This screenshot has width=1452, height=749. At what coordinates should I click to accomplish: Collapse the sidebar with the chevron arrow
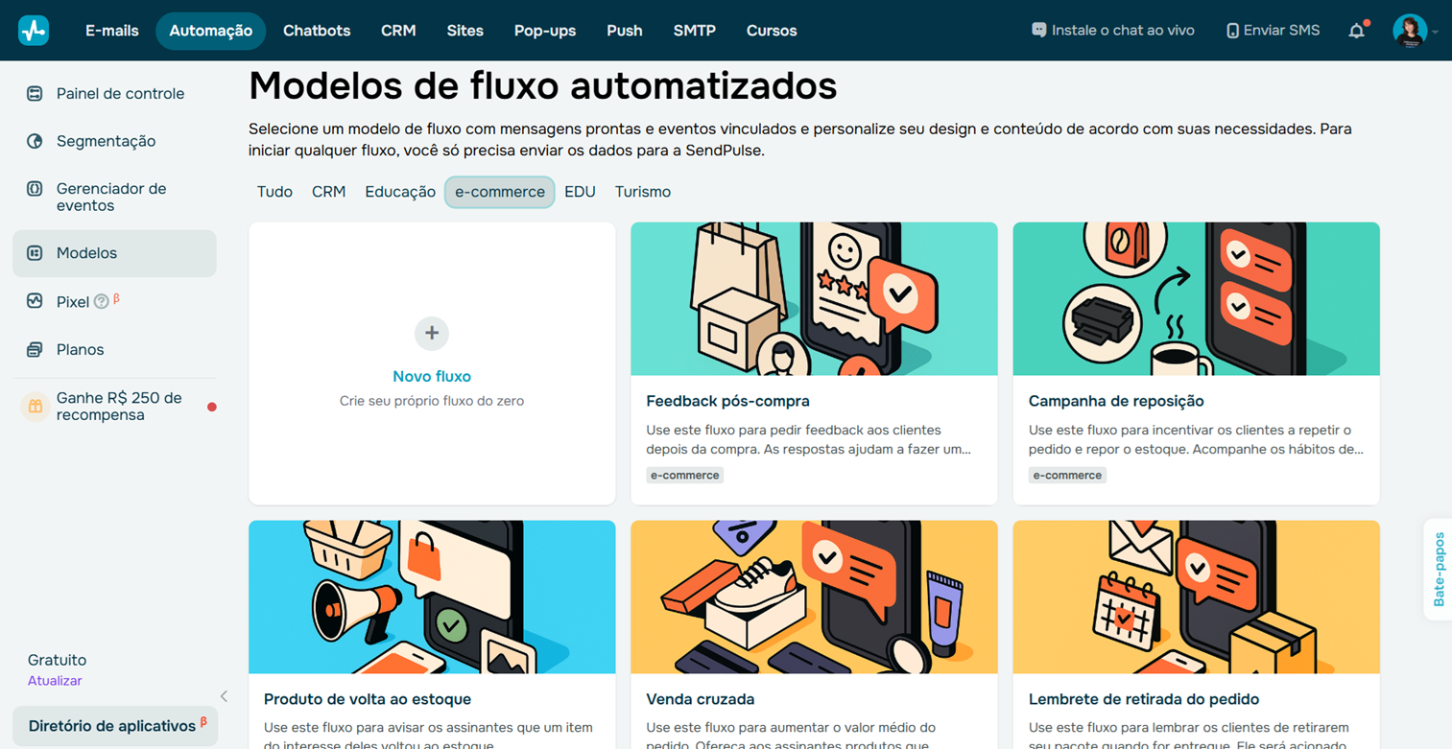pos(224,696)
